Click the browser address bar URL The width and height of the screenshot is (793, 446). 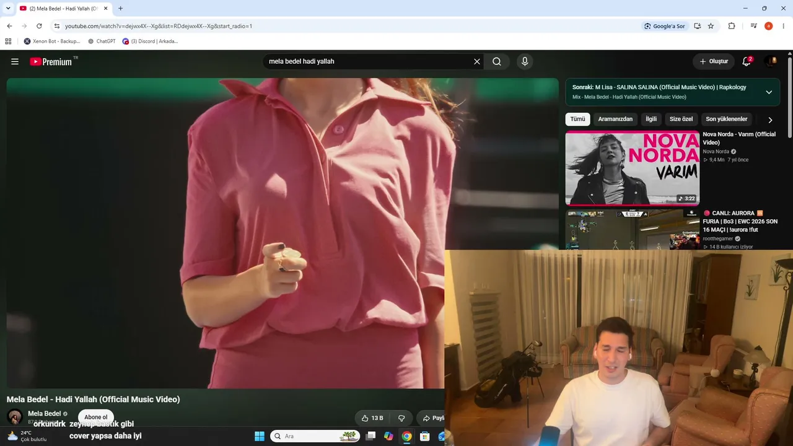coord(159,26)
